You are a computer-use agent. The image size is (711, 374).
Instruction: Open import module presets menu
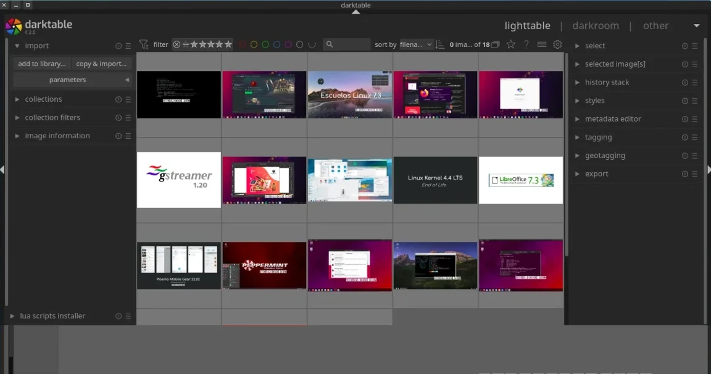128,46
